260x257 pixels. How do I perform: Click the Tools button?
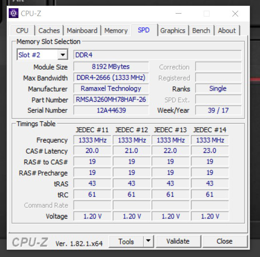point(126,241)
